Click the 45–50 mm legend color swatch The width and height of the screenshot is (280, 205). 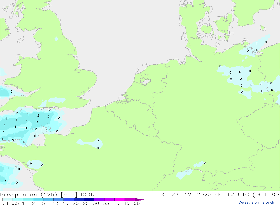pos(130,199)
